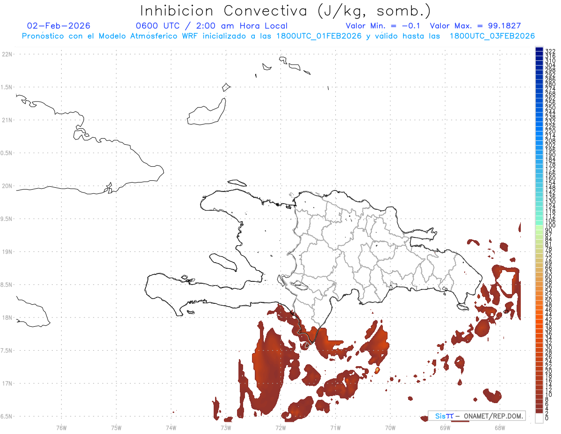Click the '74W' longitude label
This screenshot has width=561, height=434.
point(171,427)
